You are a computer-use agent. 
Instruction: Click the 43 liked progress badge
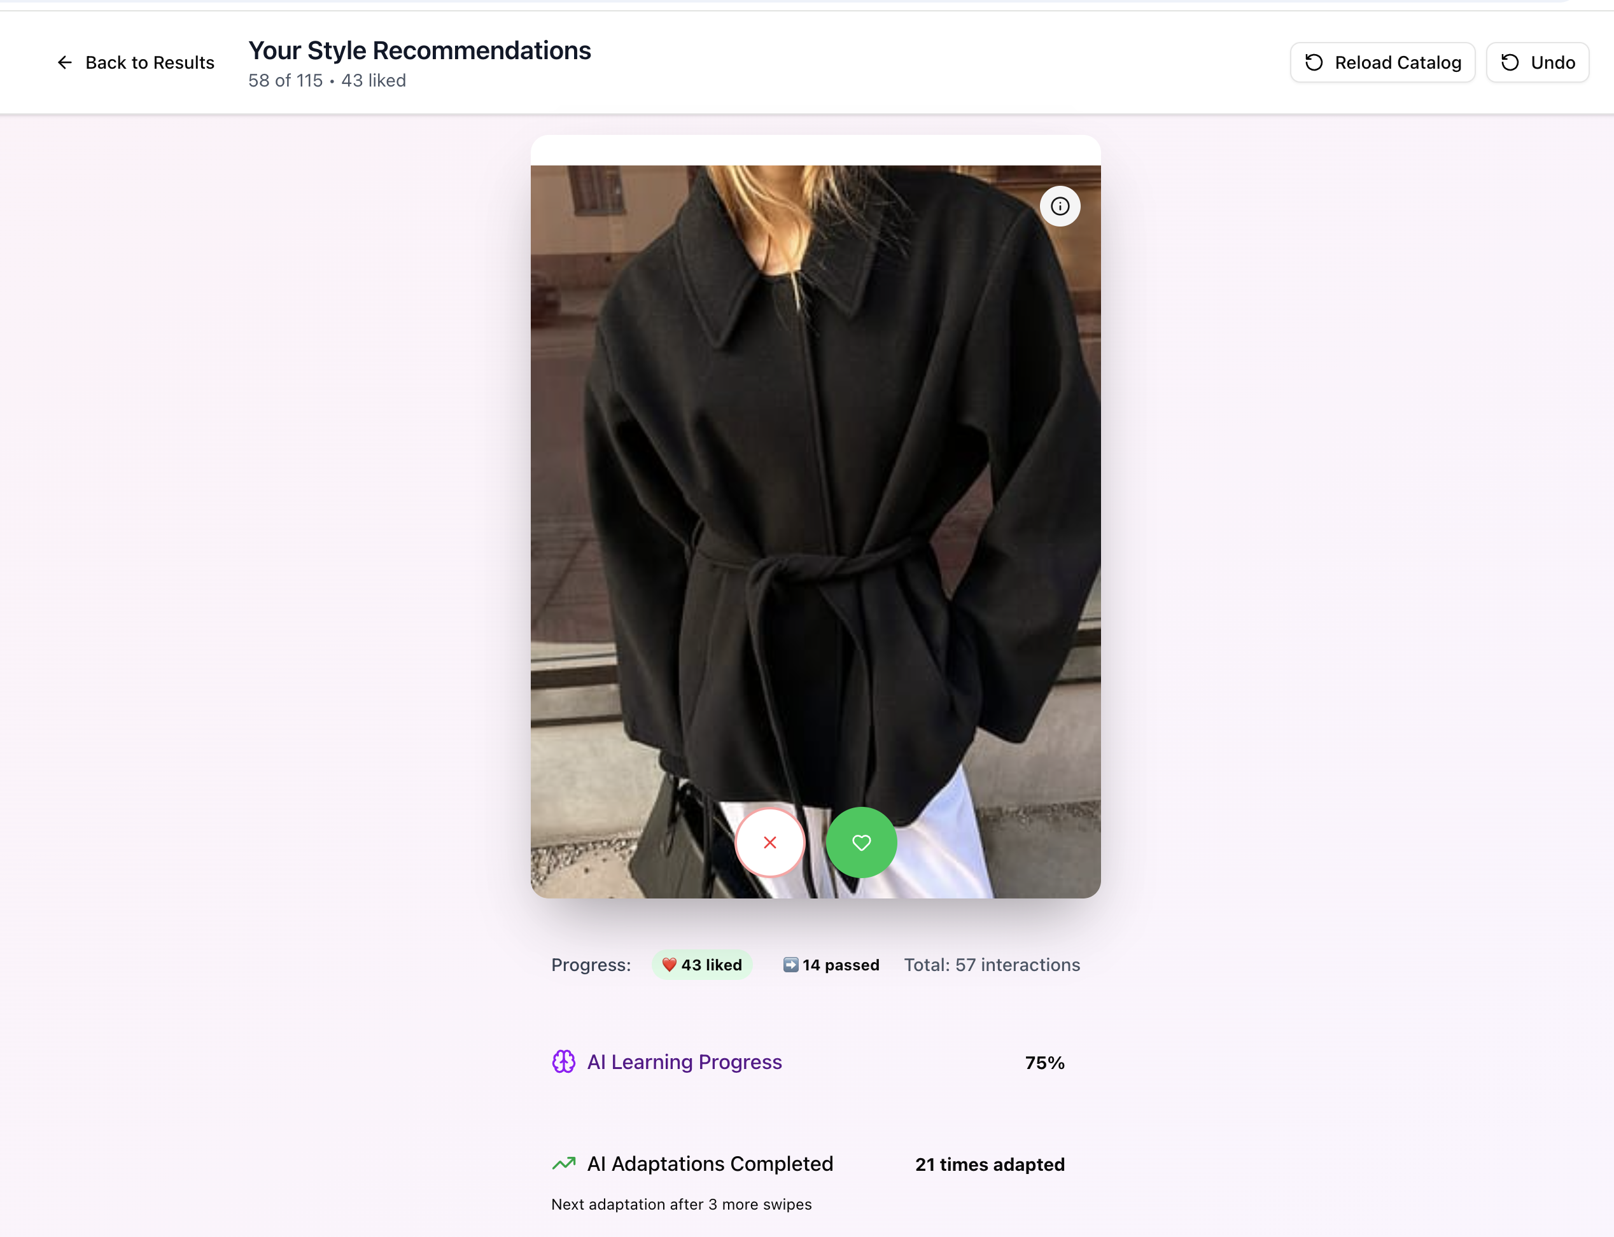point(702,965)
